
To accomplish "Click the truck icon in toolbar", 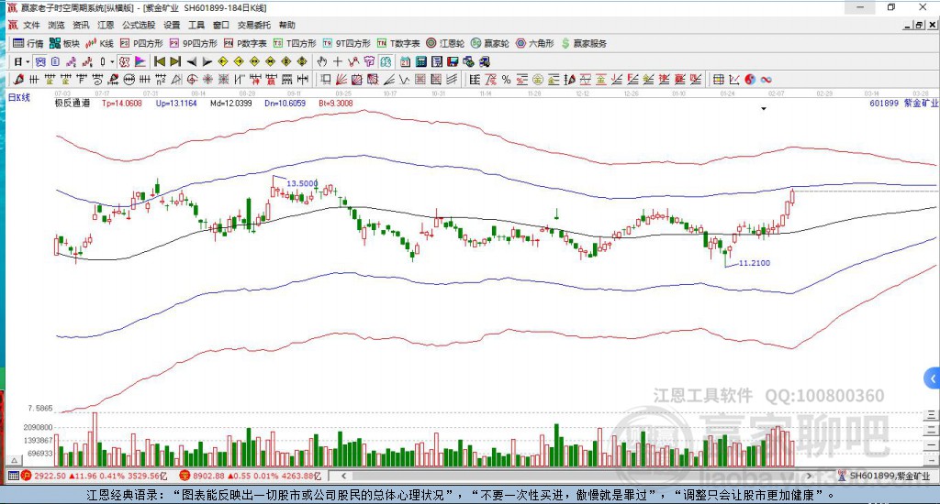I will (485, 61).
